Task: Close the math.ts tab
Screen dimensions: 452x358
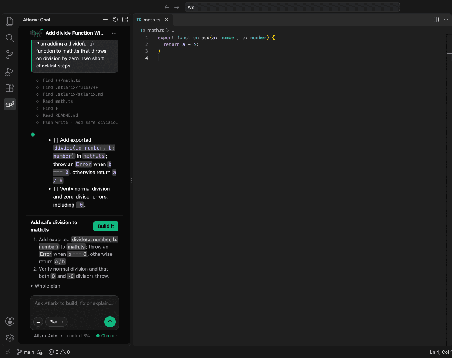Action: (x=166, y=20)
